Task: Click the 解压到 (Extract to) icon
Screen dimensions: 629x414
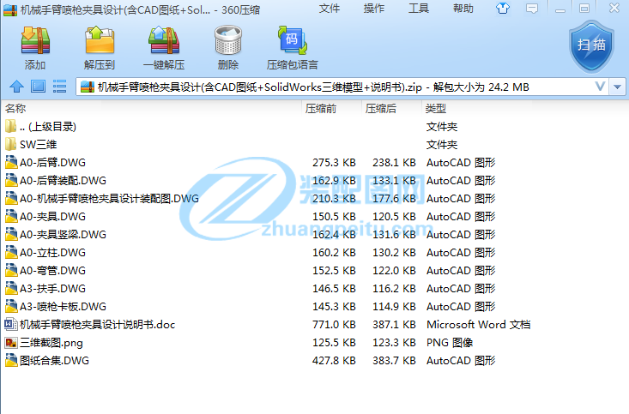Action: (100, 40)
